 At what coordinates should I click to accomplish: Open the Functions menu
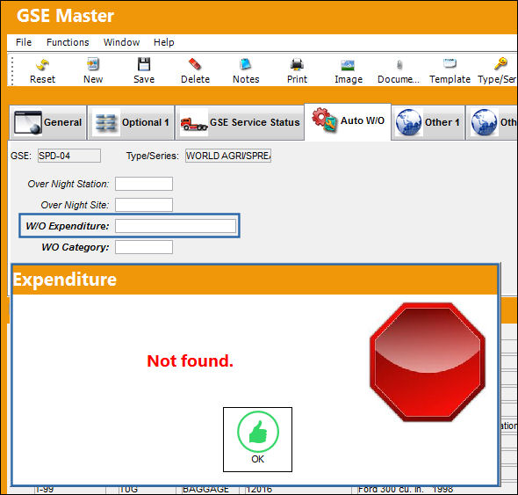click(68, 42)
